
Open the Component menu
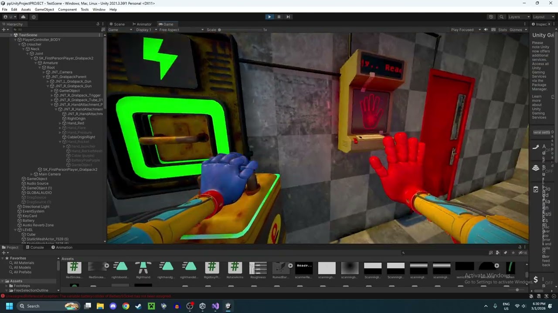point(67,10)
